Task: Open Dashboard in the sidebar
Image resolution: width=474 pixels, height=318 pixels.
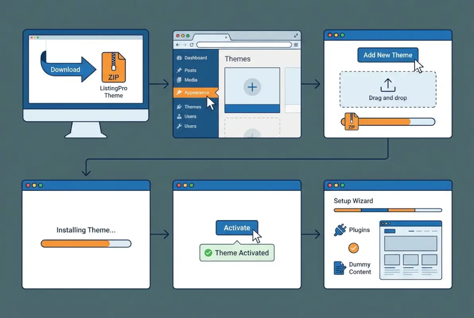Action: (195, 58)
